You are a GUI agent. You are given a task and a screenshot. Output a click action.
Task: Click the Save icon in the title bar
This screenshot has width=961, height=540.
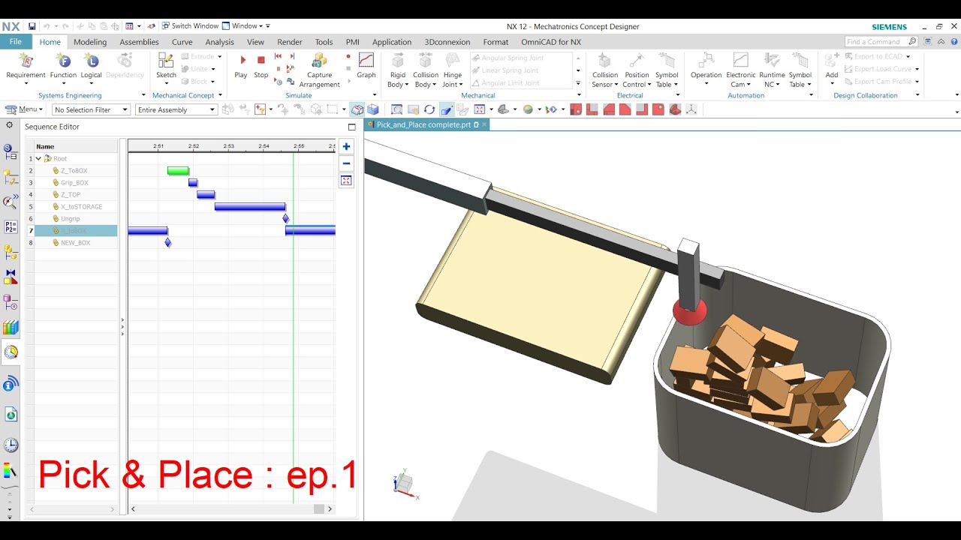(x=32, y=26)
